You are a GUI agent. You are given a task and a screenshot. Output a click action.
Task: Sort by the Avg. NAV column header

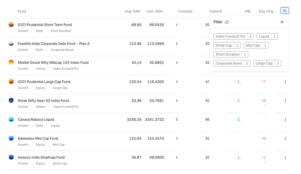coord(133,11)
